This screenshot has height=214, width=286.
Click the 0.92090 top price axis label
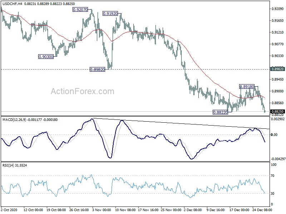coord(278,9)
